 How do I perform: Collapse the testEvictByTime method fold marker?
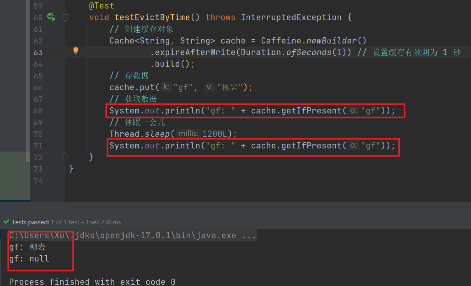65,17
